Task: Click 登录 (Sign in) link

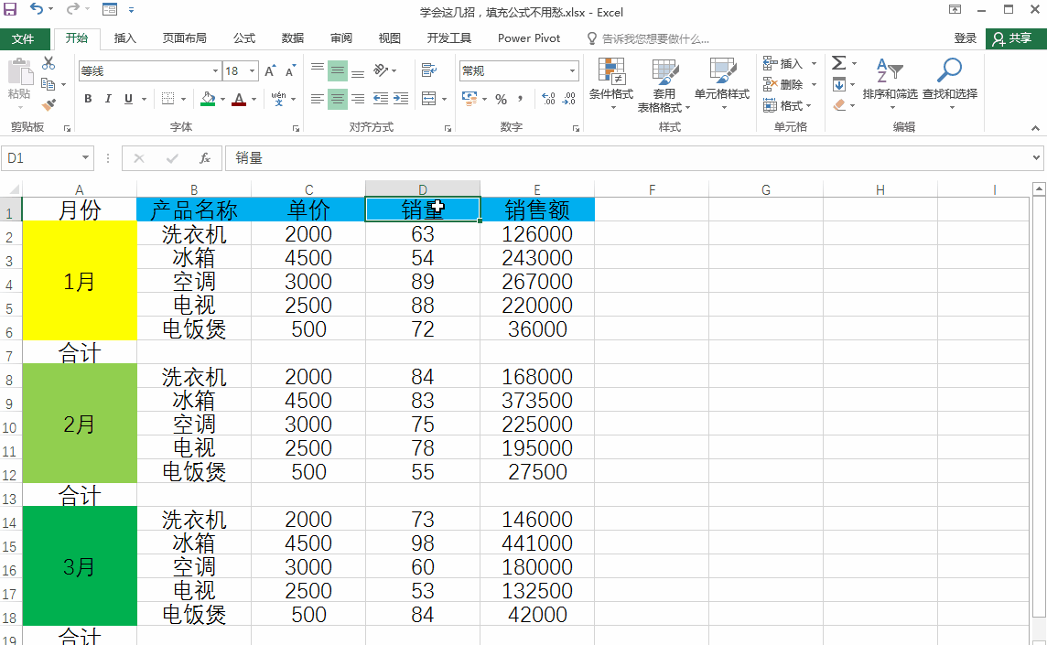Action: (x=965, y=38)
